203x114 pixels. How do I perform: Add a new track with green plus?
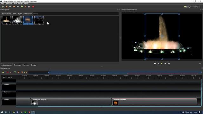coord(3,72)
